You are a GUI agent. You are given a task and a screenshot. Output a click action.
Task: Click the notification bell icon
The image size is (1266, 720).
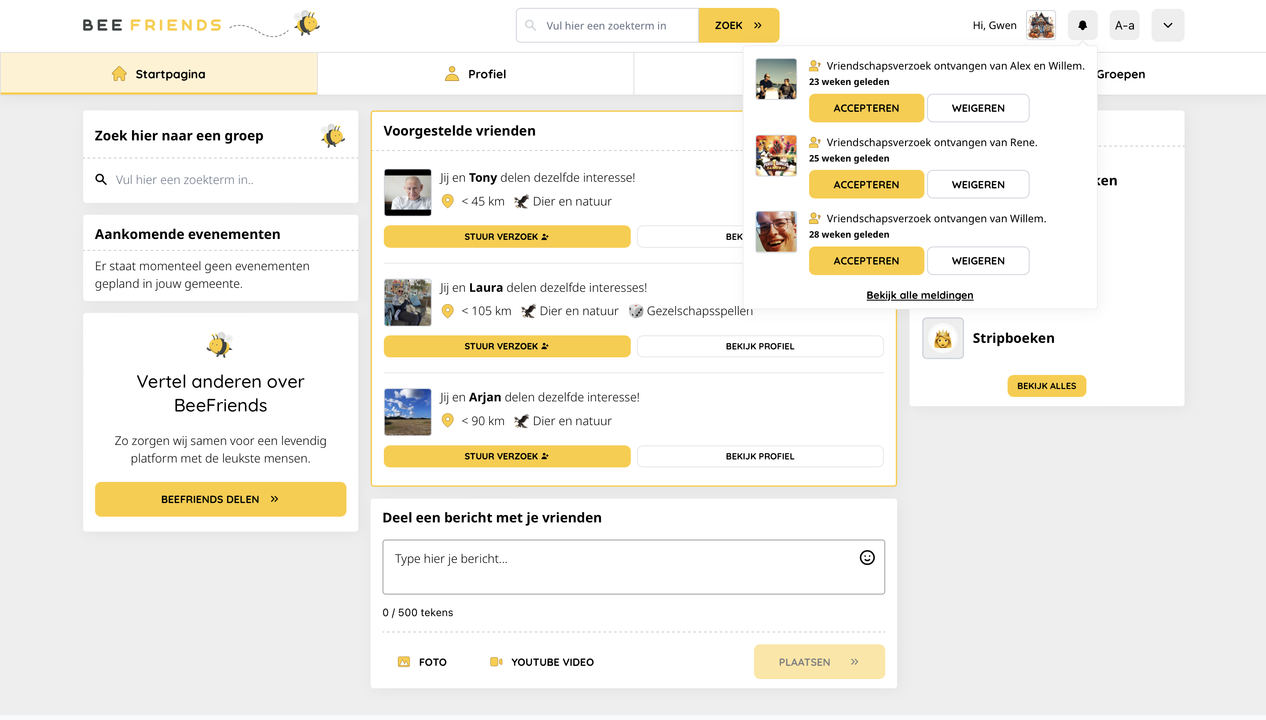pos(1082,25)
